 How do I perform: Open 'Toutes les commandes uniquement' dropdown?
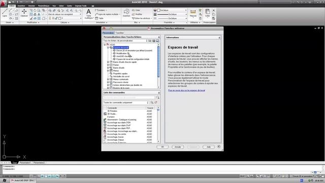tap(126, 103)
